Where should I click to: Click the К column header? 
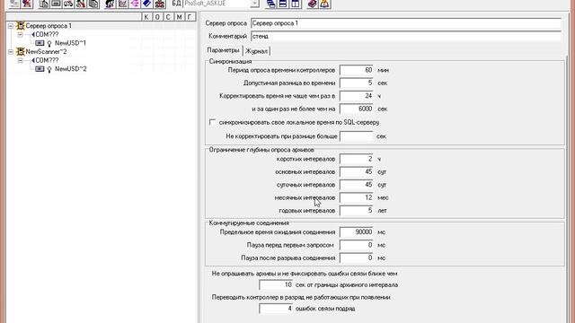146,17
